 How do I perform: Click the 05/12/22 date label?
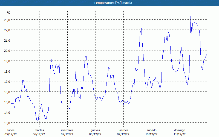click(11, 134)
